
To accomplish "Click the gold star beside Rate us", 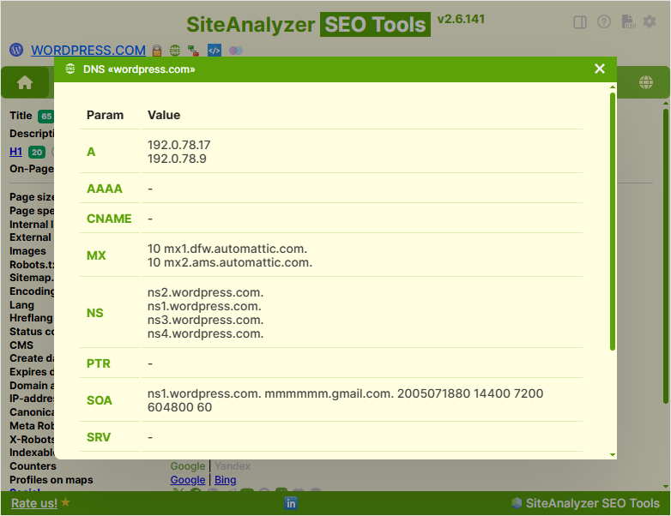I will point(65,502).
